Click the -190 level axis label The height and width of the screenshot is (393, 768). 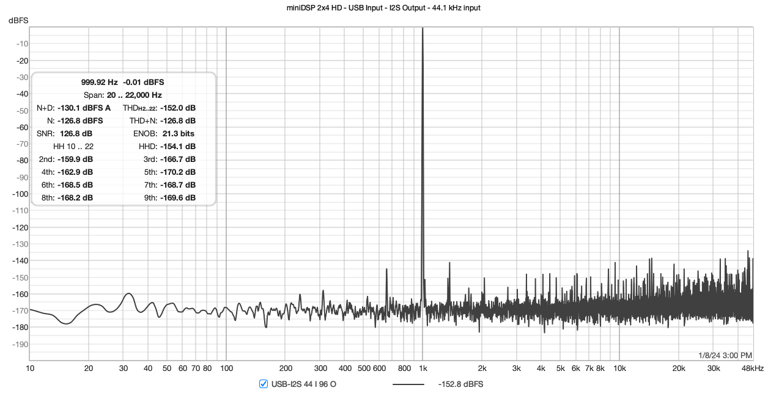pos(20,343)
